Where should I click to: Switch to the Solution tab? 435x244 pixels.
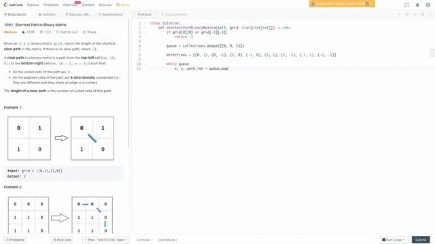point(47,14)
